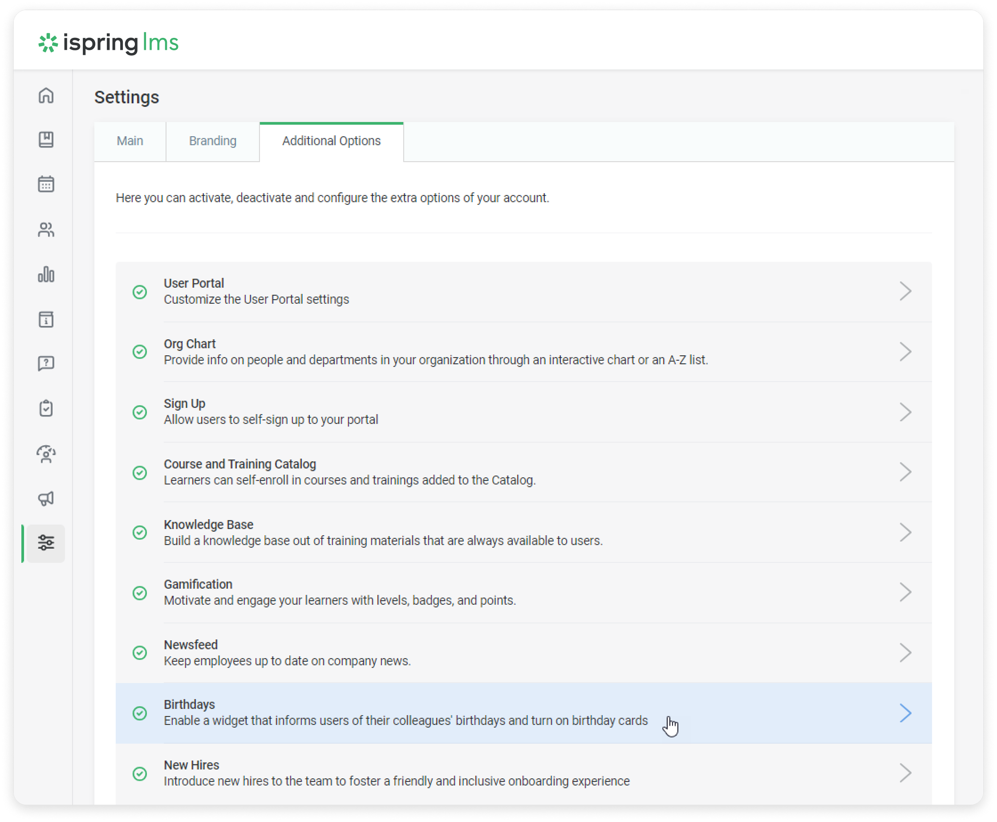997x822 pixels.
Task: Click the calendar icon in sidebar
Action: click(46, 184)
